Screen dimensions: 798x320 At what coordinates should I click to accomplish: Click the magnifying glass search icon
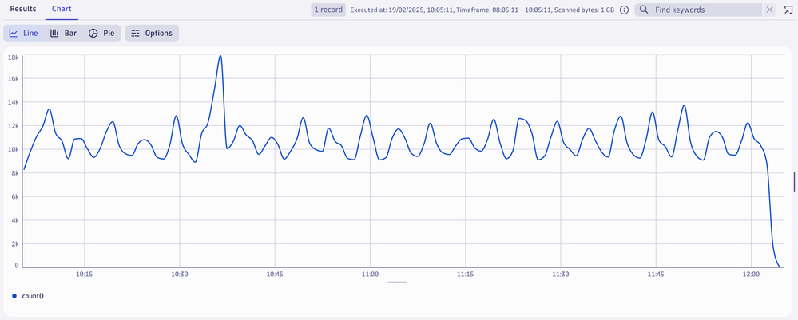644,10
